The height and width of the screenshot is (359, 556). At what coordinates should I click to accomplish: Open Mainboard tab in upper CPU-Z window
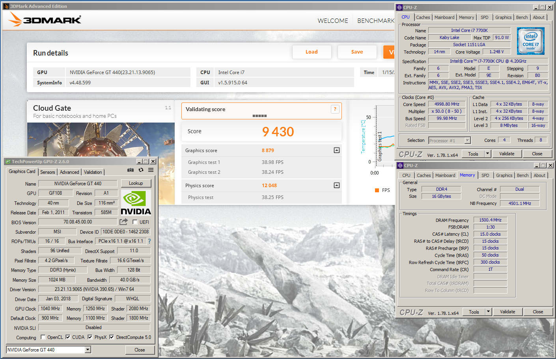coord(444,17)
